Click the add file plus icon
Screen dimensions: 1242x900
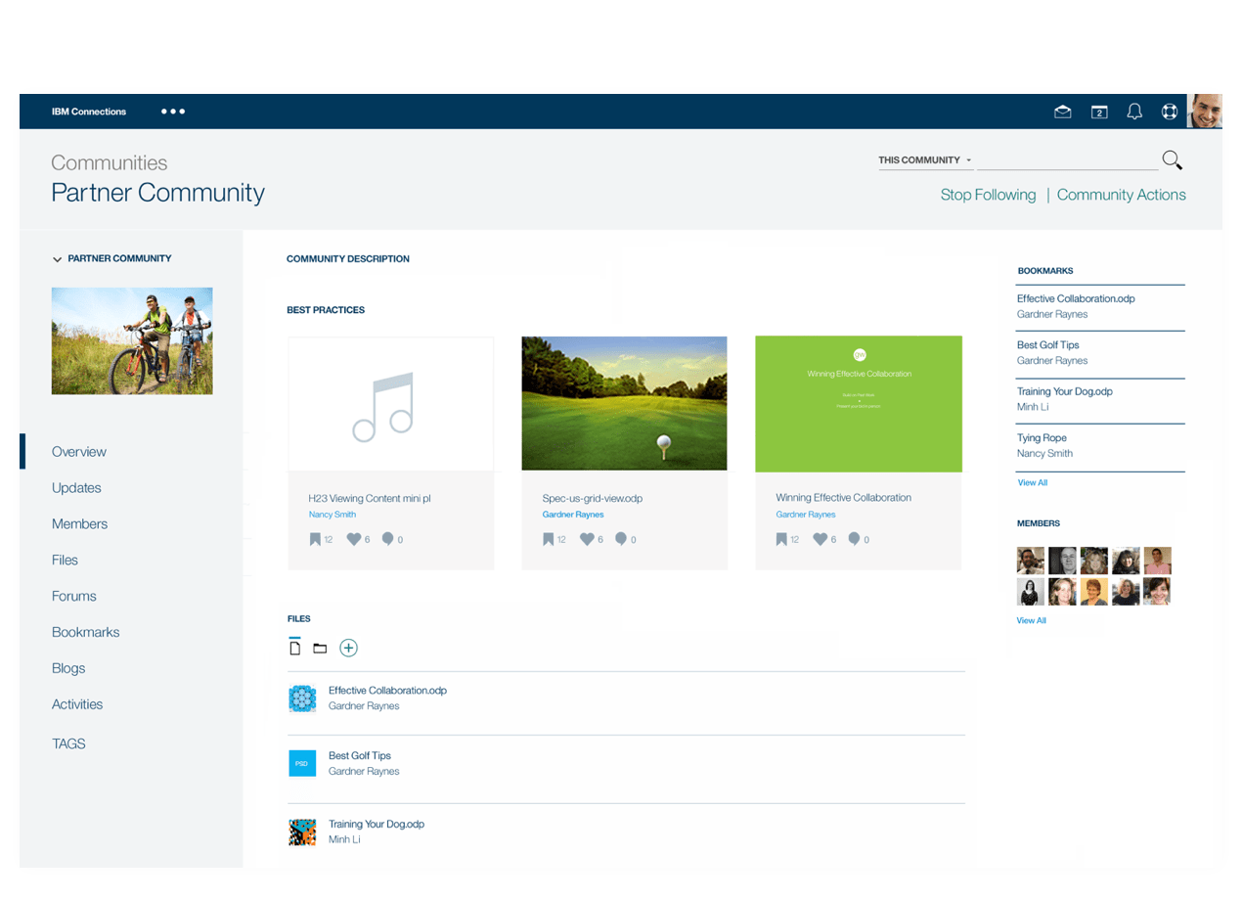(x=349, y=648)
